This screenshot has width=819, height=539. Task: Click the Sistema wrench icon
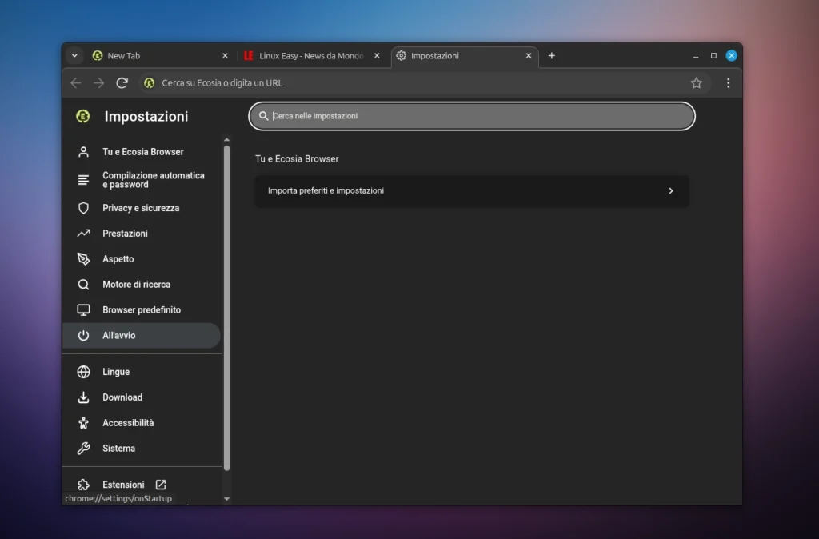(x=83, y=449)
